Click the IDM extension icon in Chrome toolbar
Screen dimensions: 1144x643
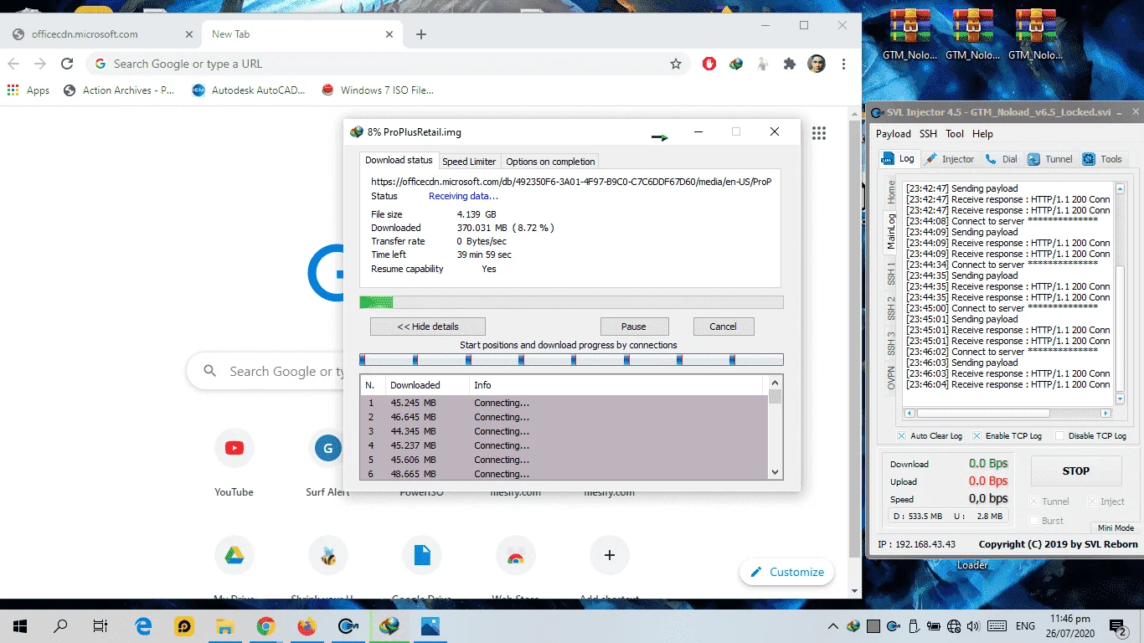tap(736, 64)
